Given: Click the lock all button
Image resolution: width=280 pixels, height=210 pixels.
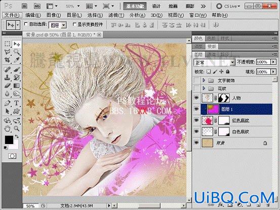Looking at the screenshot, I should coord(227,72).
